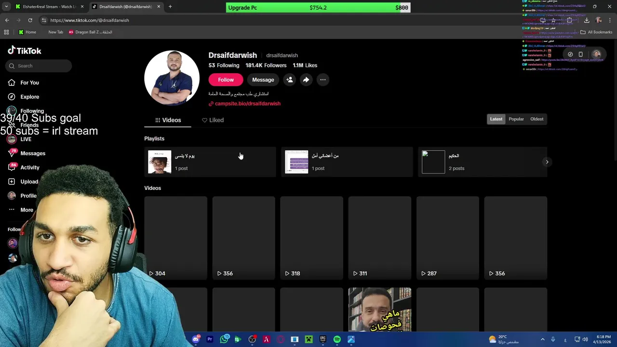Screen dimensions: 617x347
Task: Open the browser three-dot menu
Action: click(x=610, y=20)
